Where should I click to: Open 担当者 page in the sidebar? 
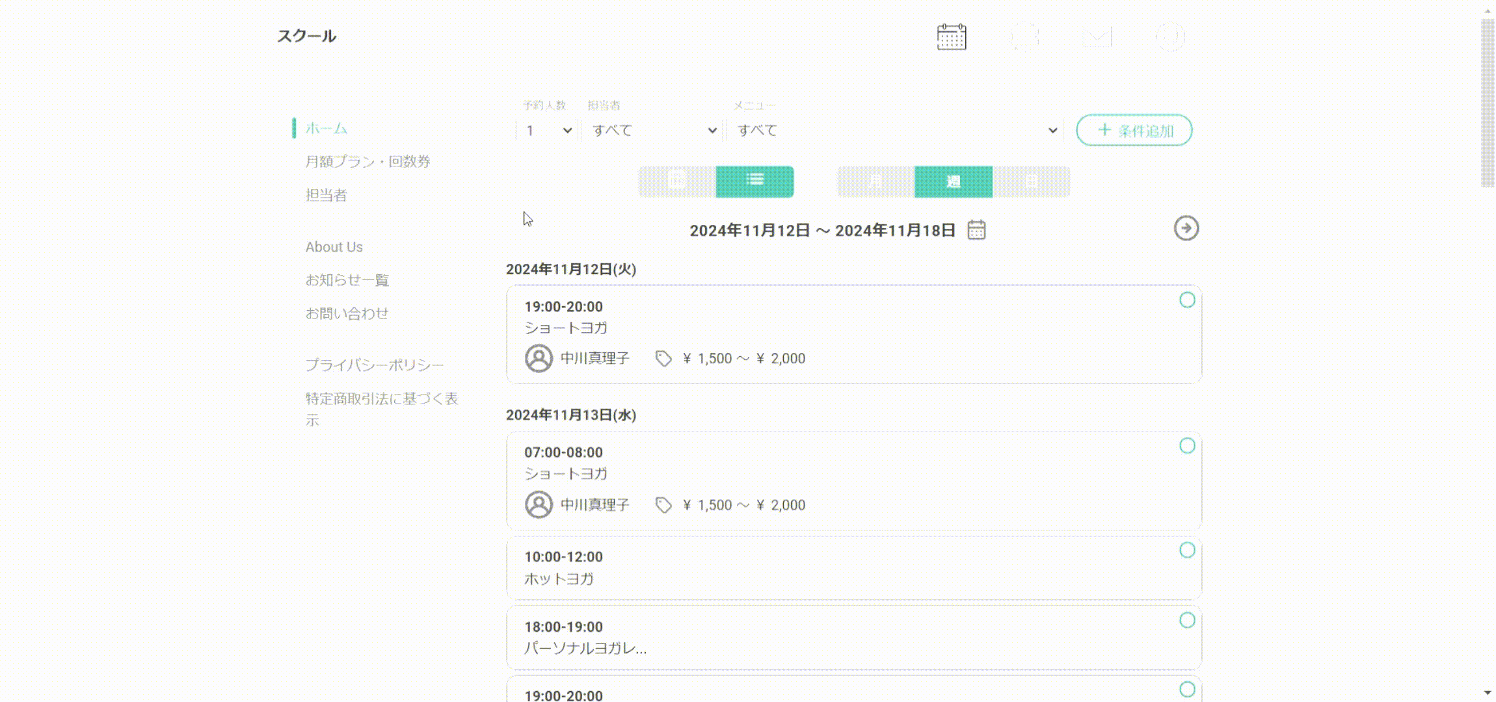(326, 195)
